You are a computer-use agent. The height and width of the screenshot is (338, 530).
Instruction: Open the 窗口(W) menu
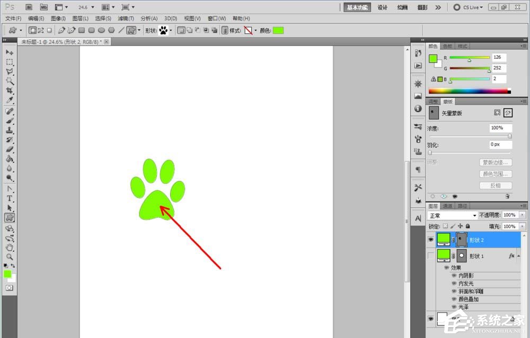[217, 18]
